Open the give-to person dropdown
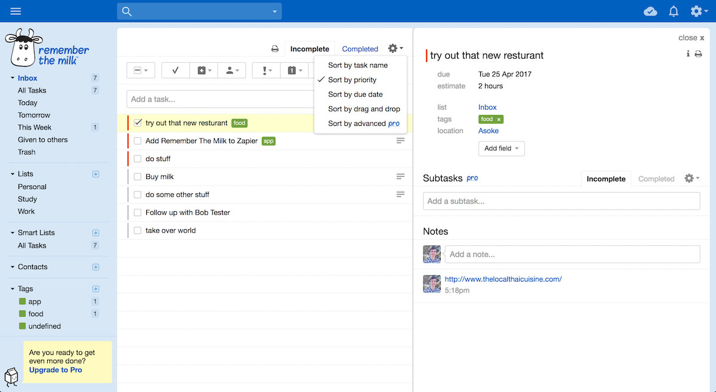Image resolution: width=716 pixels, height=392 pixels. click(232, 70)
